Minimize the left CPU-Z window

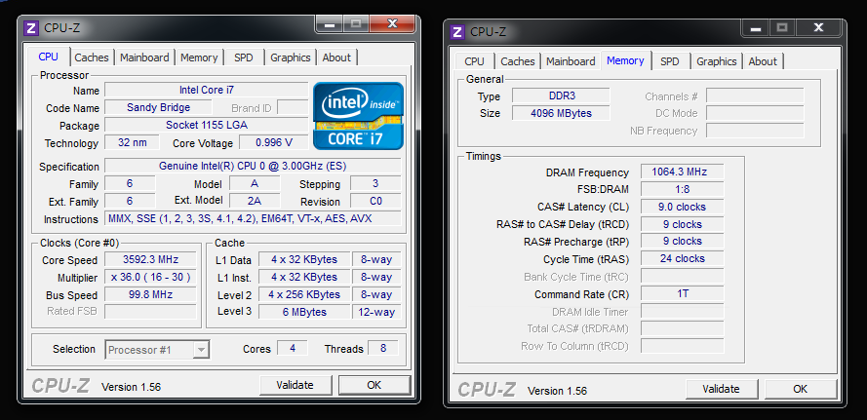click(330, 23)
